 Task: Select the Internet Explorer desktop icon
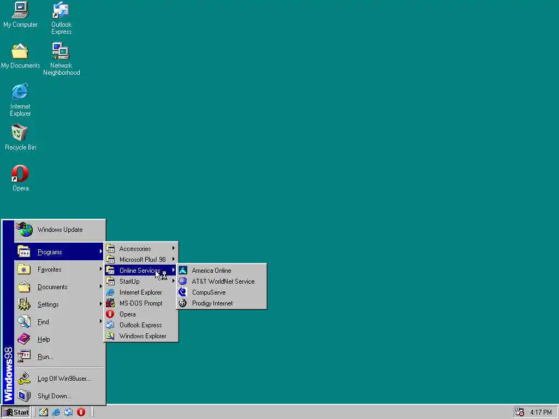pos(20,100)
